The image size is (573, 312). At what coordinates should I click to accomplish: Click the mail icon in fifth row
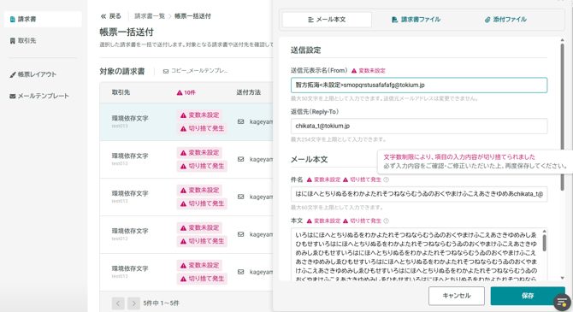pyautogui.click(x=241, y=272)
